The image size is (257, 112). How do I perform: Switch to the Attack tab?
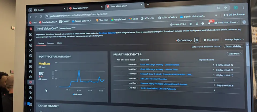click(59, 43)
